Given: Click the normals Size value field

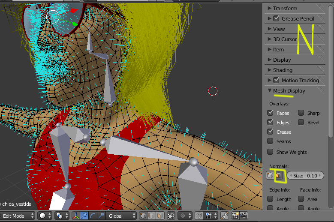Looking at the screenshot, I should pyautogui.click(x=305, y=176).
